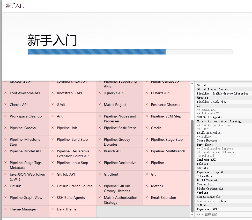Click the X icon beside Gradle

click(x=147, y=128)
